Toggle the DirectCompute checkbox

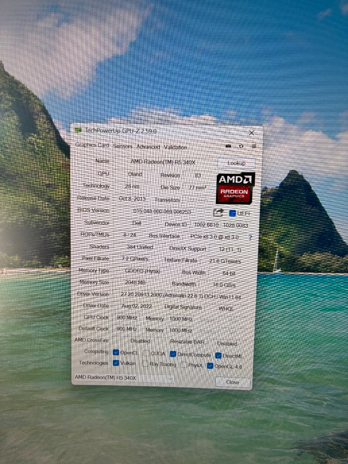(x=173, y=354)
